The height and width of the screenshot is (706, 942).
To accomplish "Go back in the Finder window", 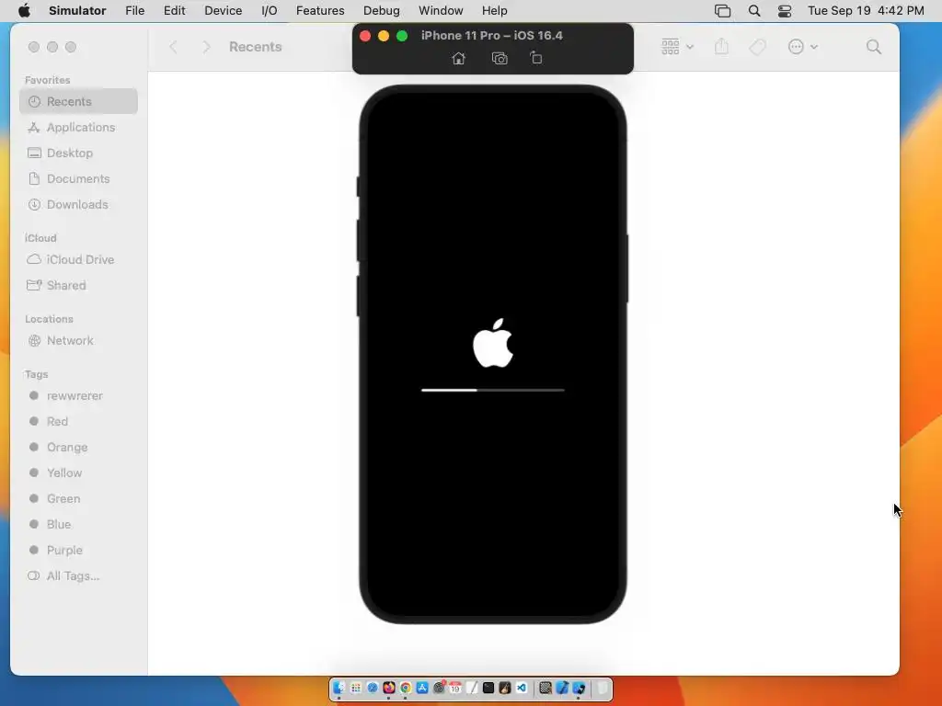I will tap(173, 47).
